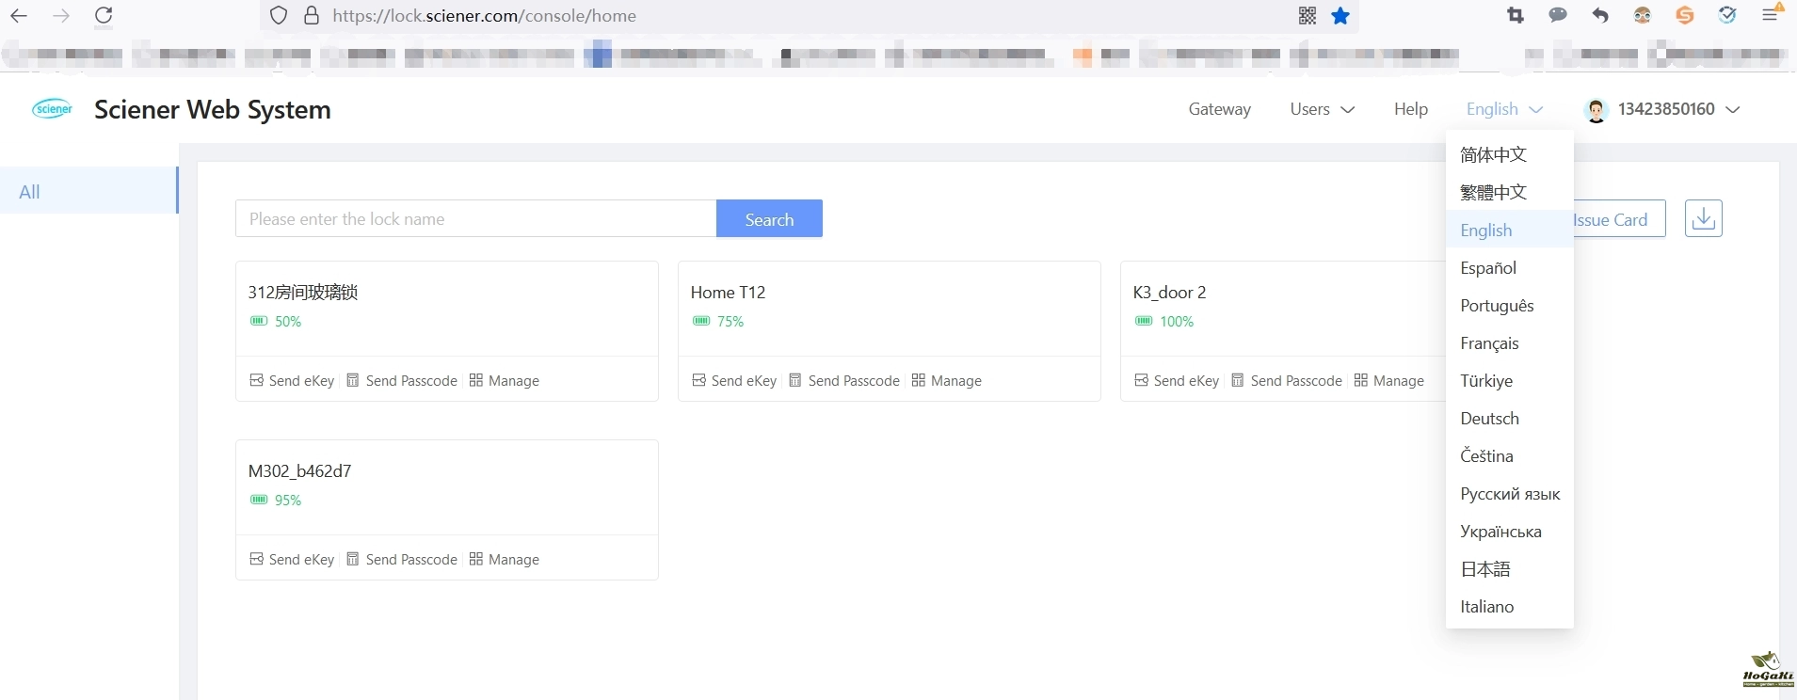1797x700 pixels.
Task: Click the user avatar icon
Action: coord(1596,110)
